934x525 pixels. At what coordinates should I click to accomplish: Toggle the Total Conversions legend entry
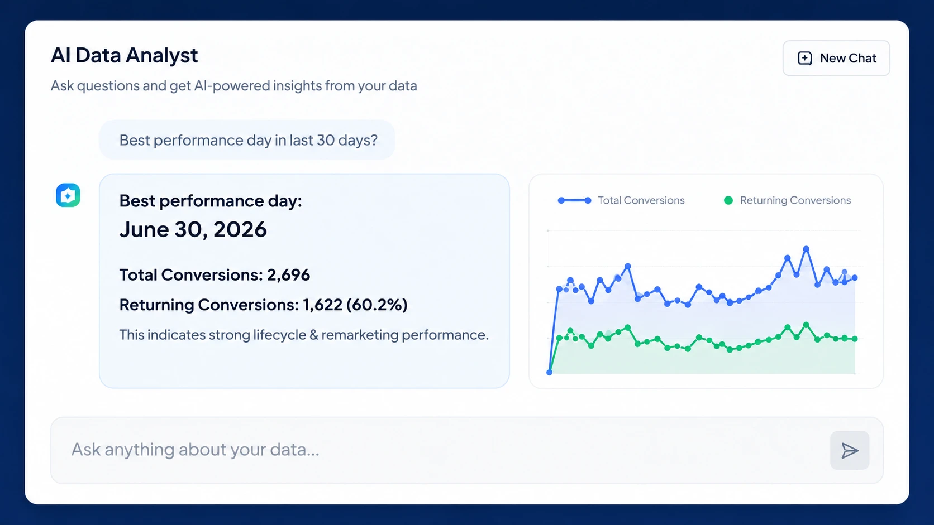point(621,200)
